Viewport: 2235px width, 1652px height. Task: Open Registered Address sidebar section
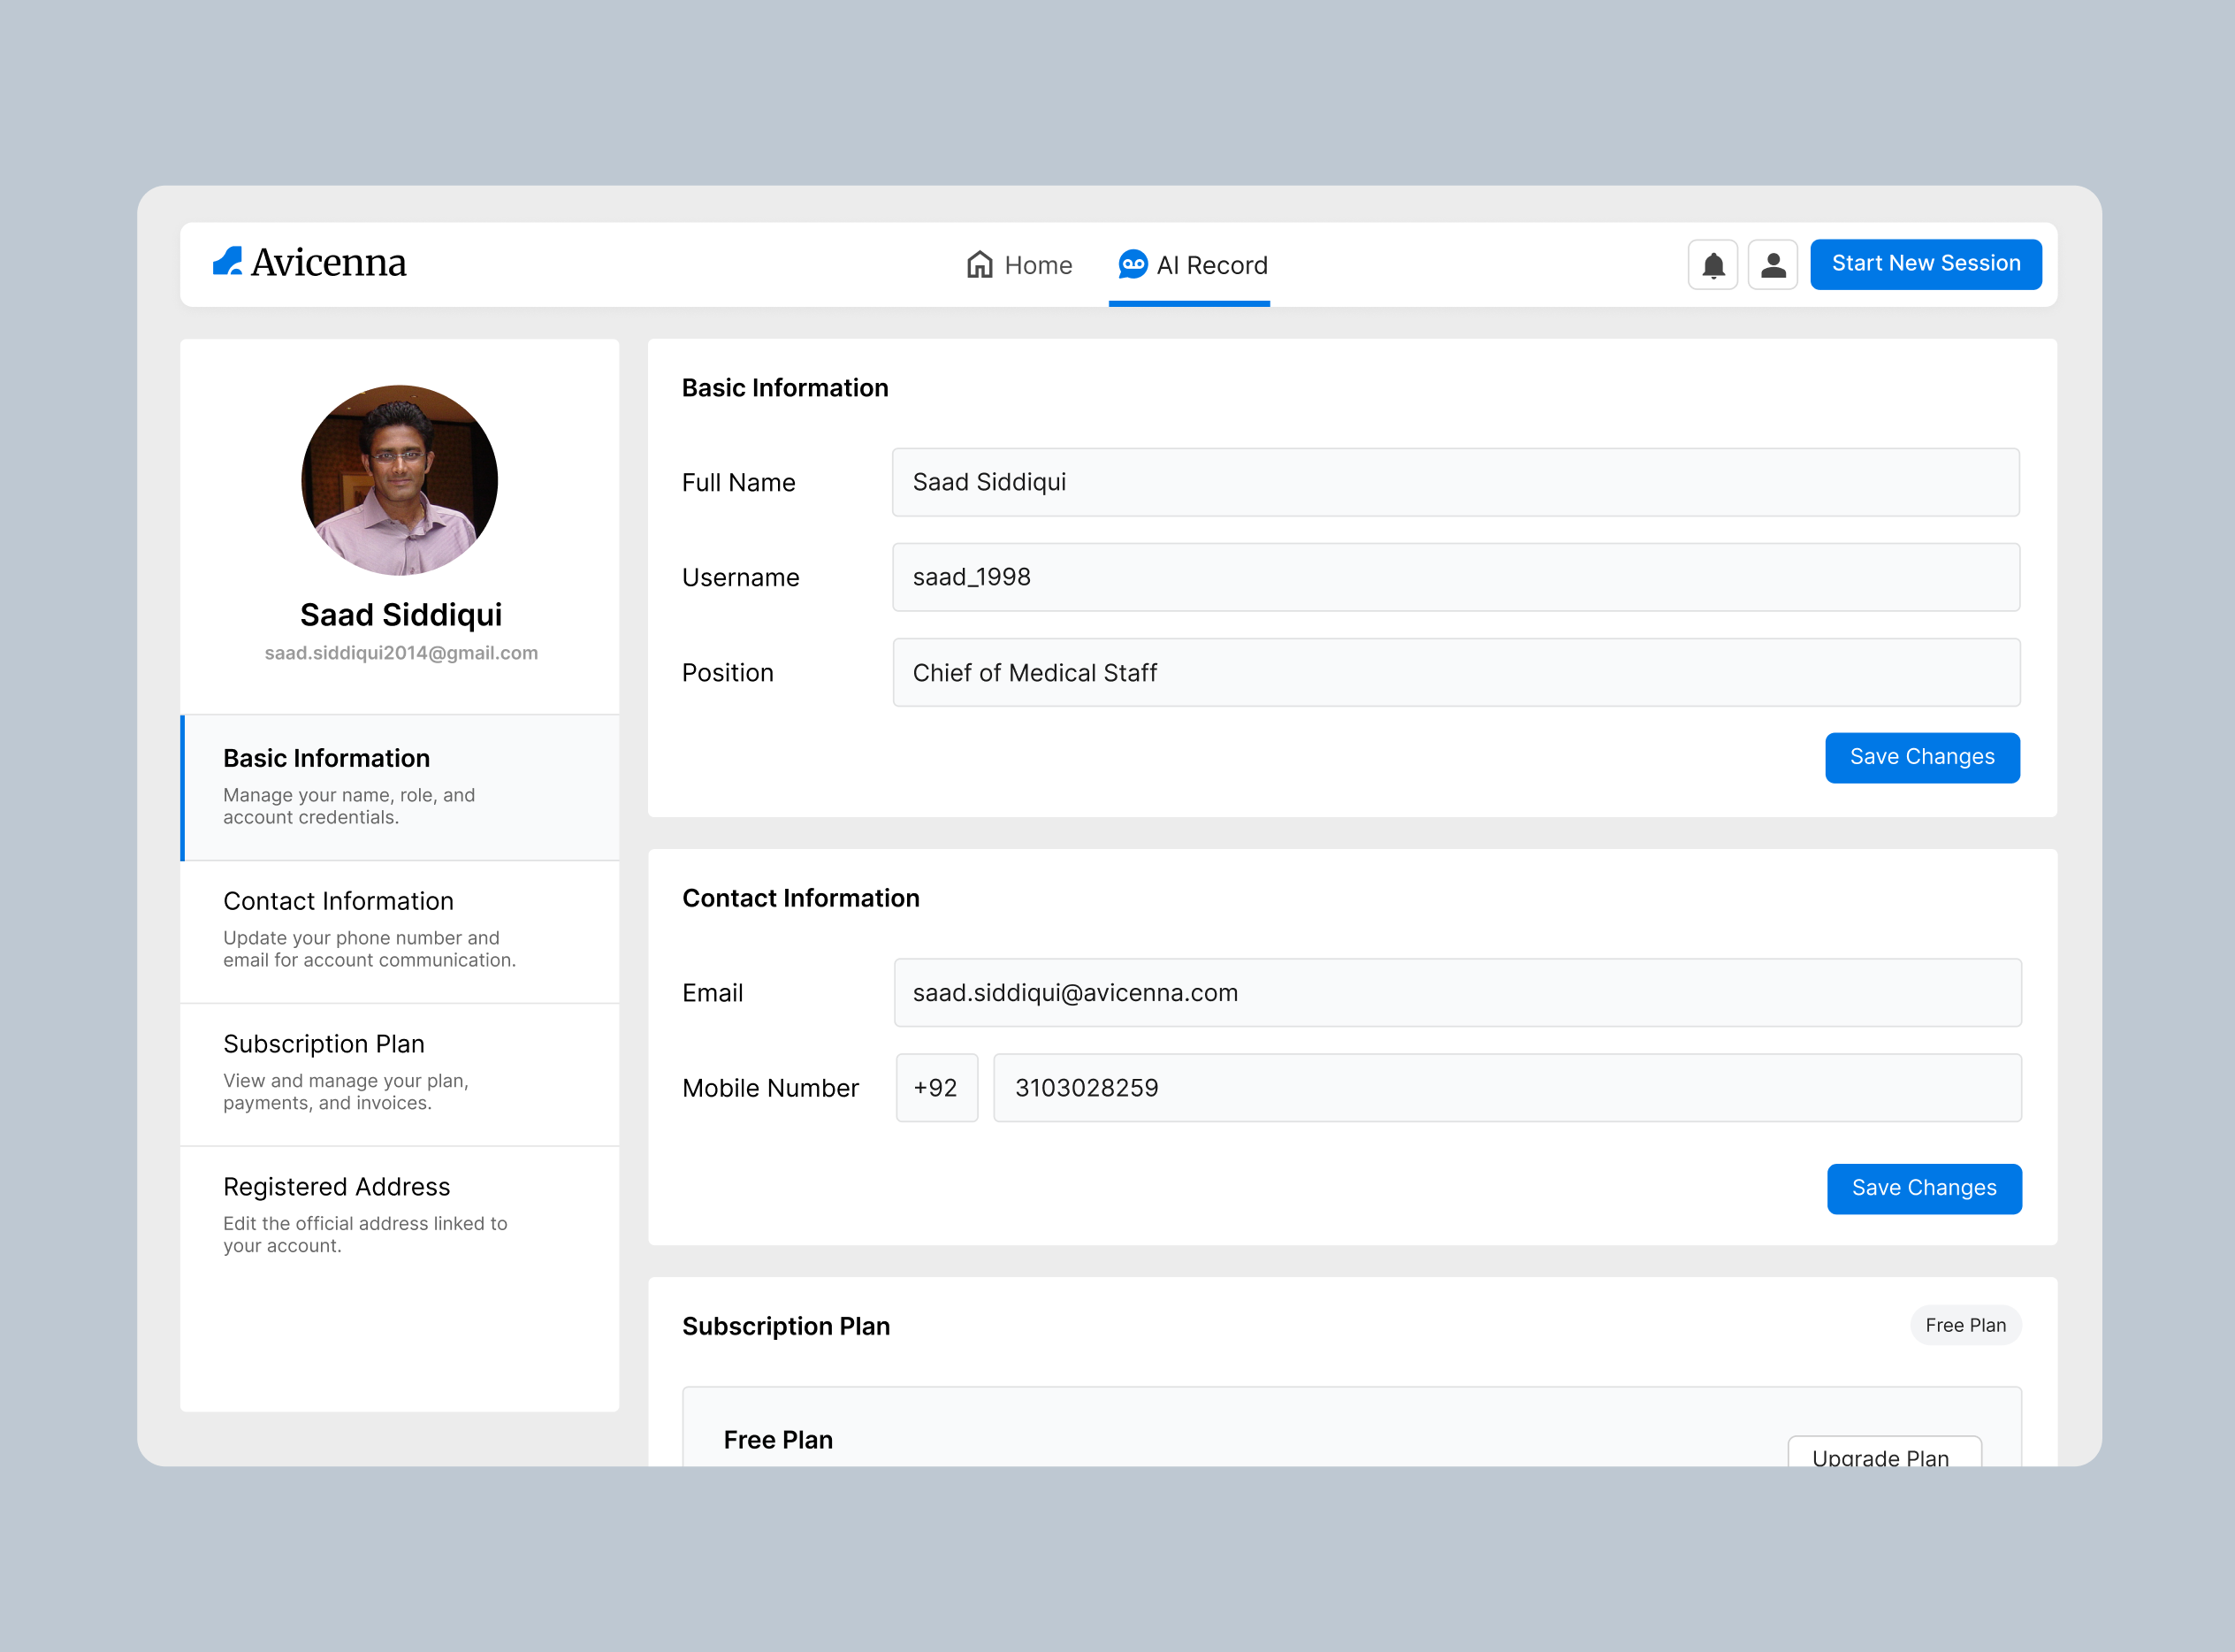pyautogui.click(x=400, y=1216)
